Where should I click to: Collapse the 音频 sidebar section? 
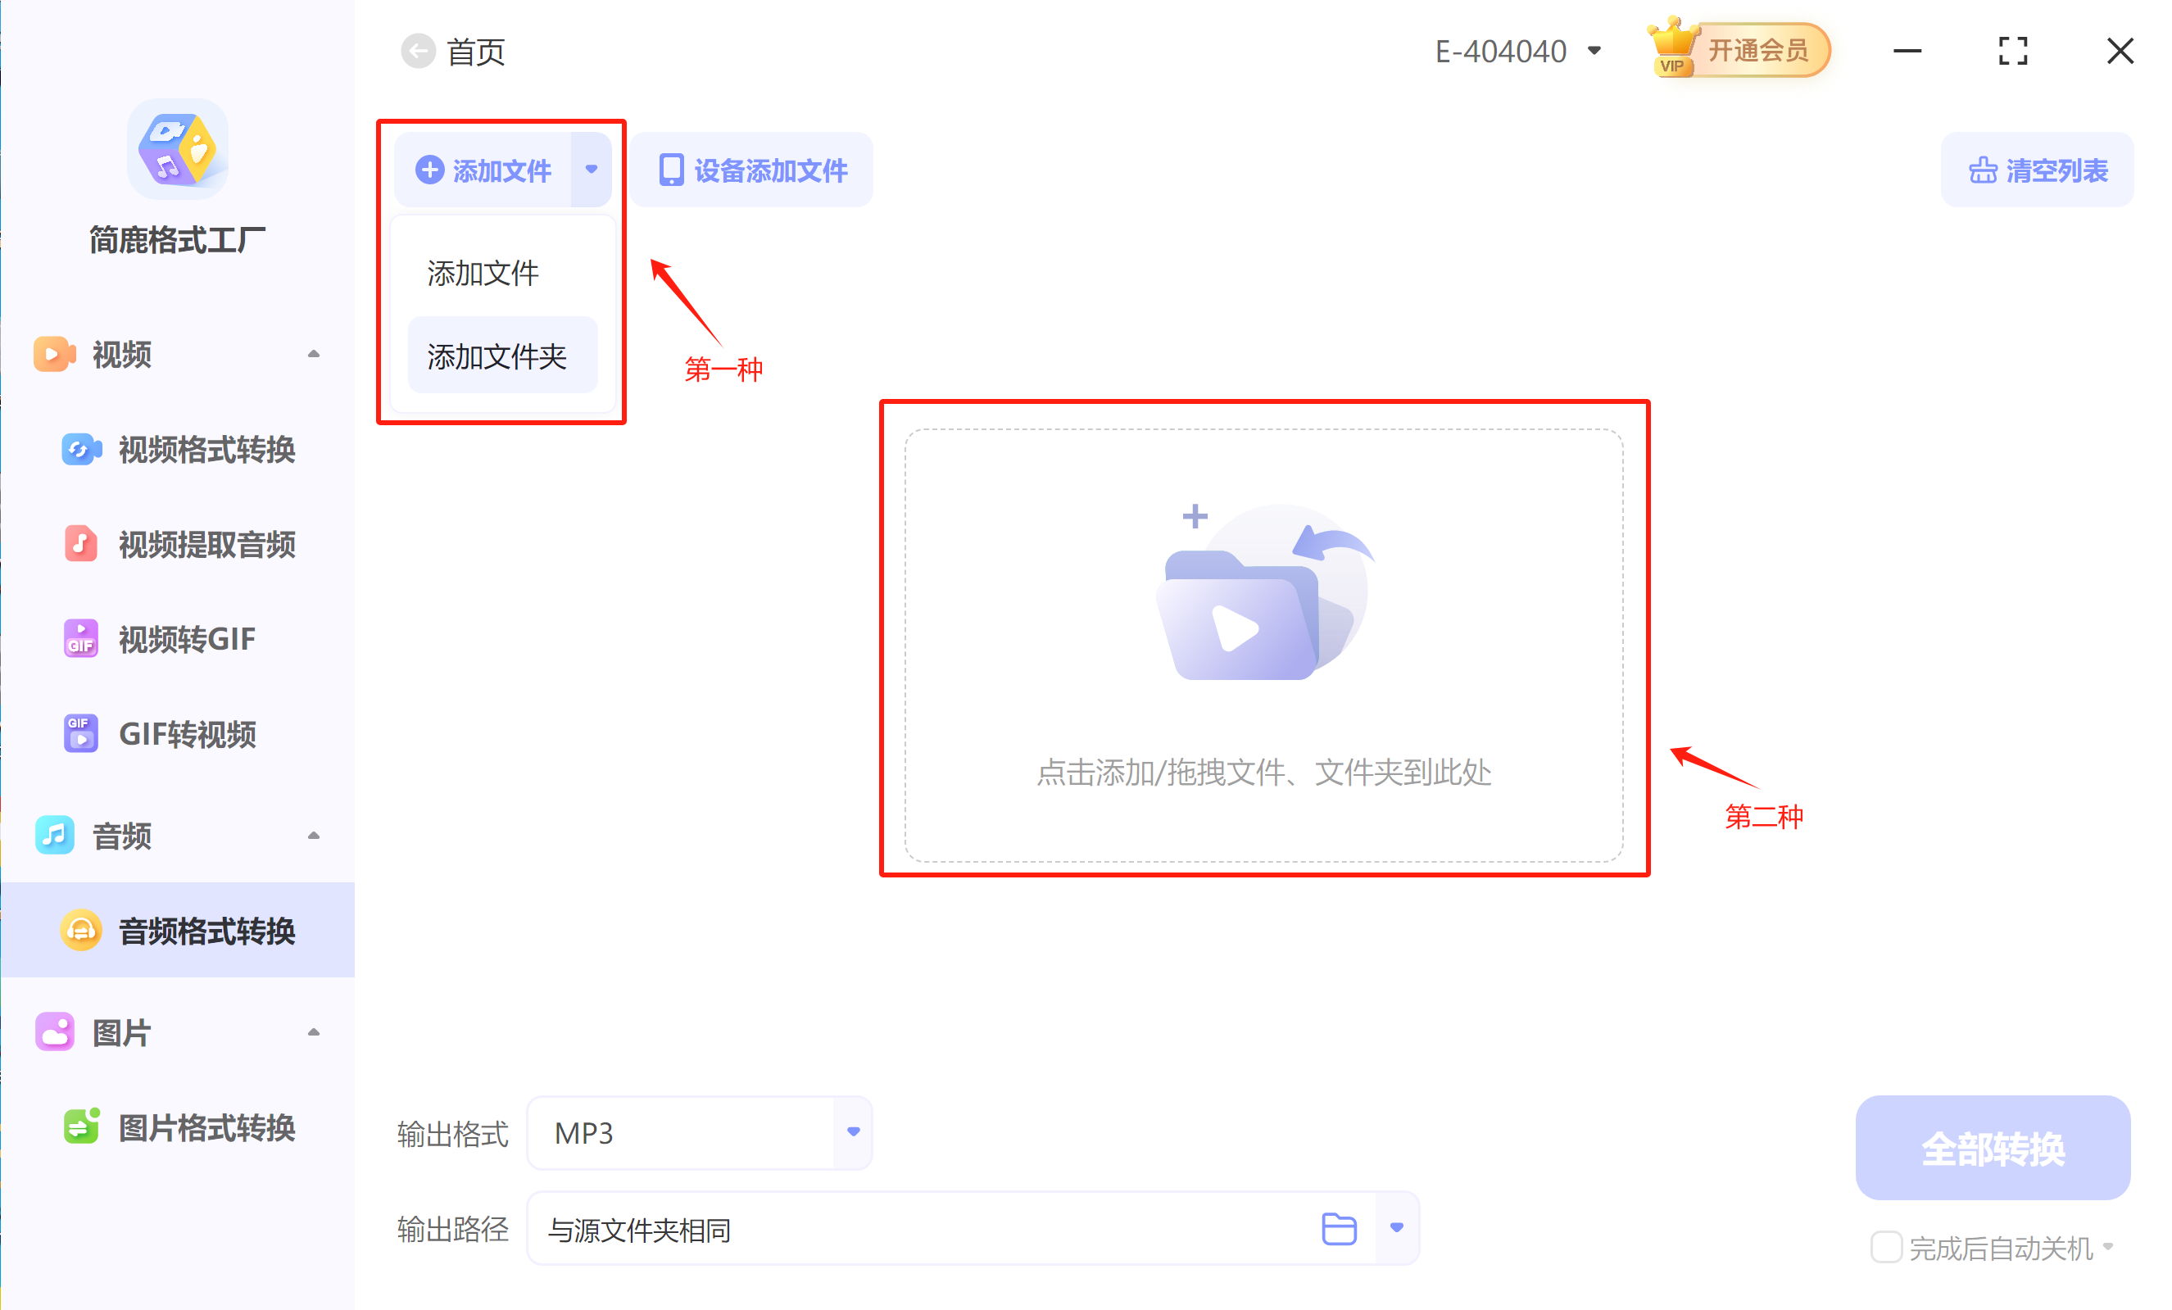313,836
